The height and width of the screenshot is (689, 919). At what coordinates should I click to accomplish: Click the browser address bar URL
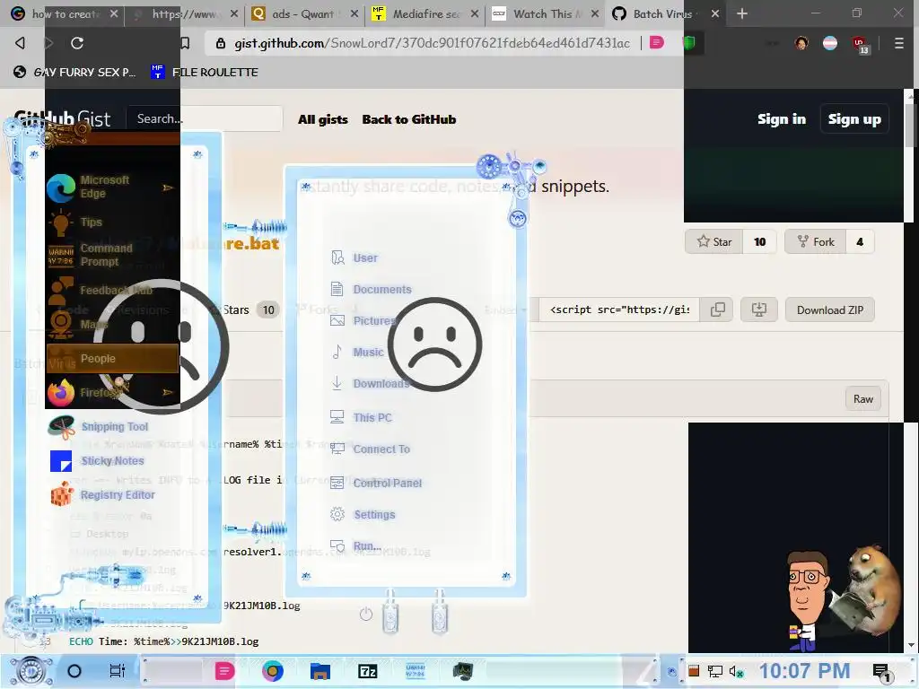432,43
